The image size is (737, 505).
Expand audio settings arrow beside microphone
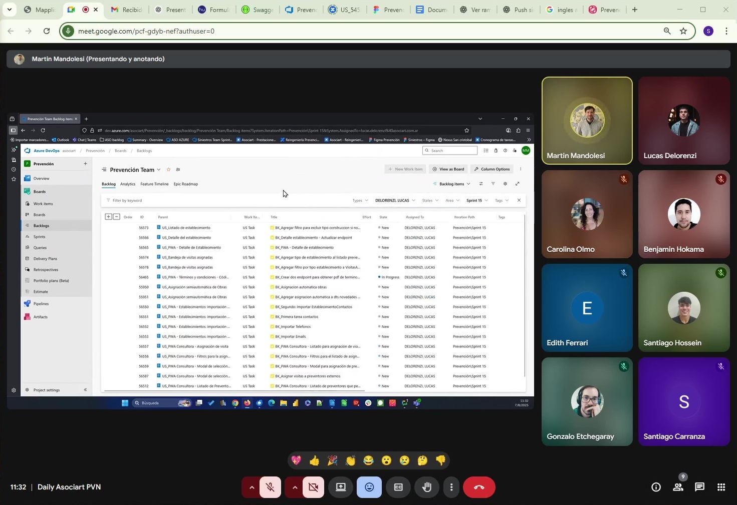click(251, 487)
